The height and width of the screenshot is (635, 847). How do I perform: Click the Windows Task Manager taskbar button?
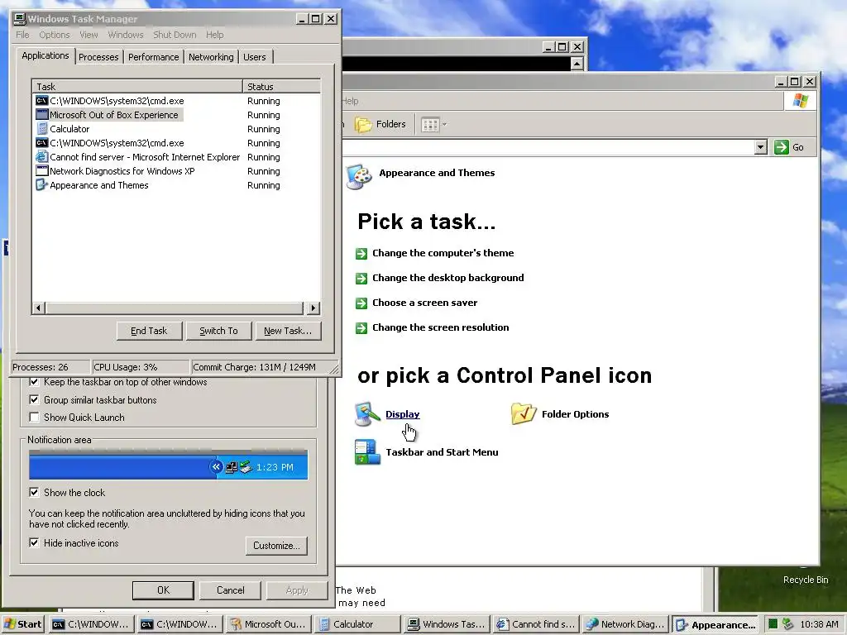pyautogui.click(x=446, y=624)
